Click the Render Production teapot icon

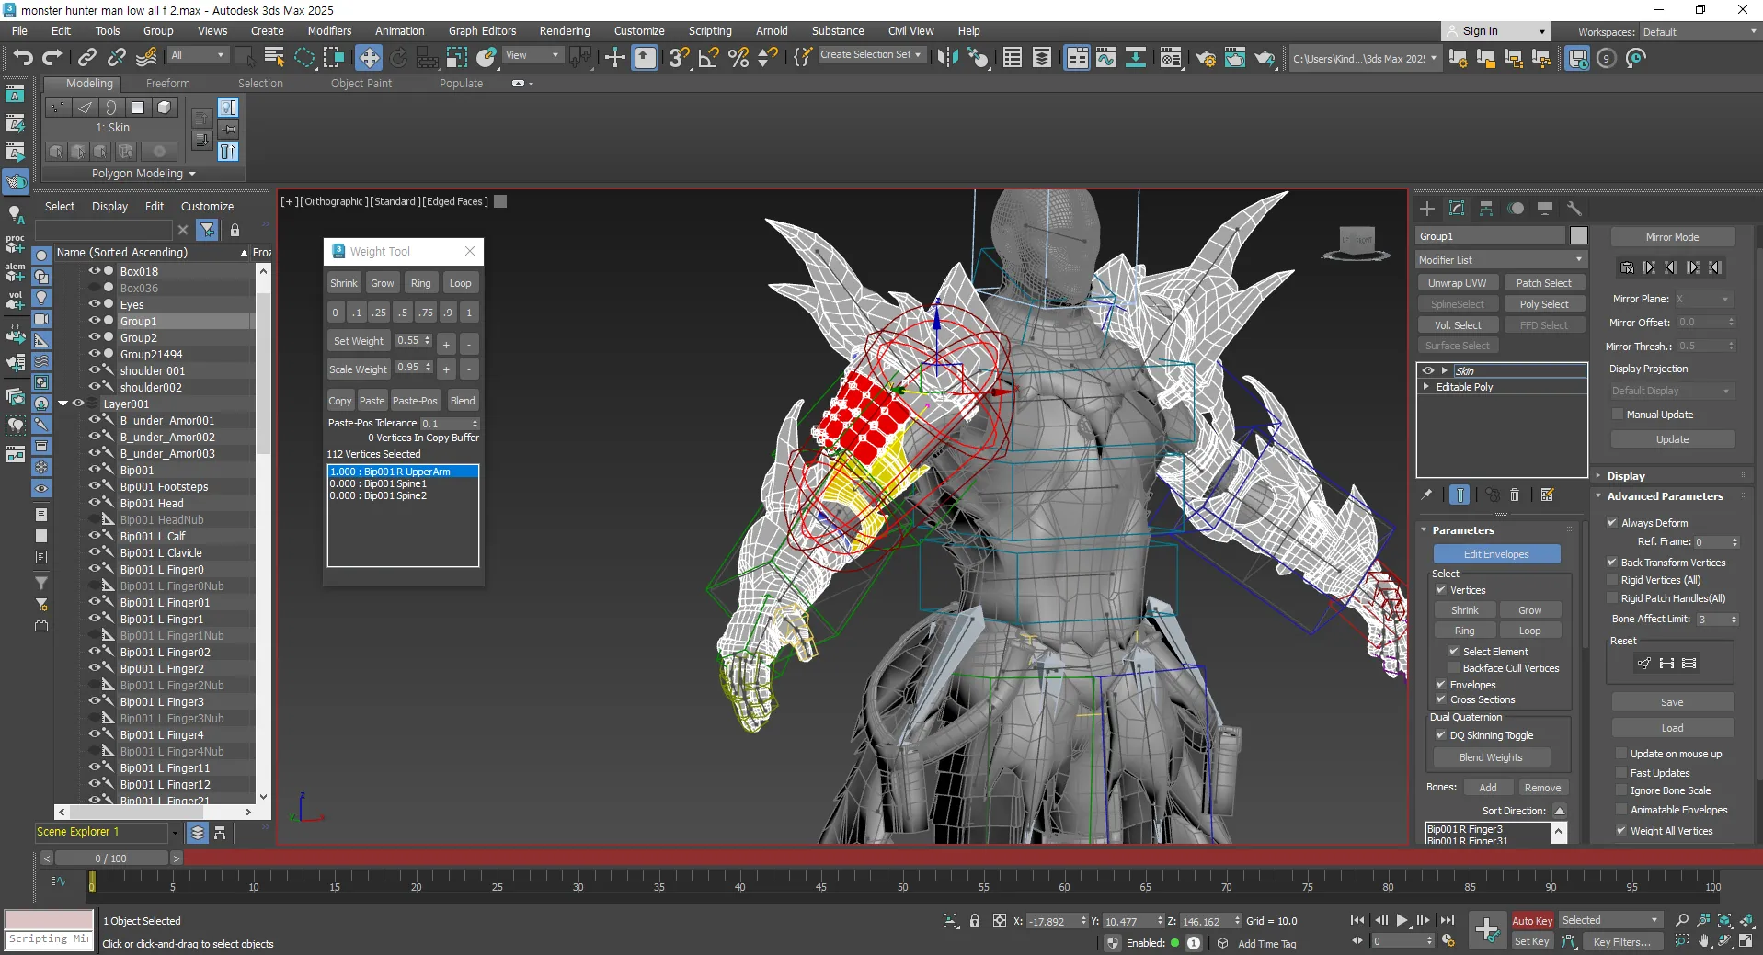[x=1265, y=58]
